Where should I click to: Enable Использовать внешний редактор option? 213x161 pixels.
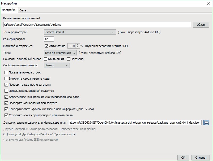click(7, 91)
